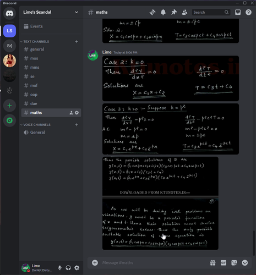Viewport: 256px width, 275px height.
Task: Click Lime's message avatar
Action: (93, 55)
